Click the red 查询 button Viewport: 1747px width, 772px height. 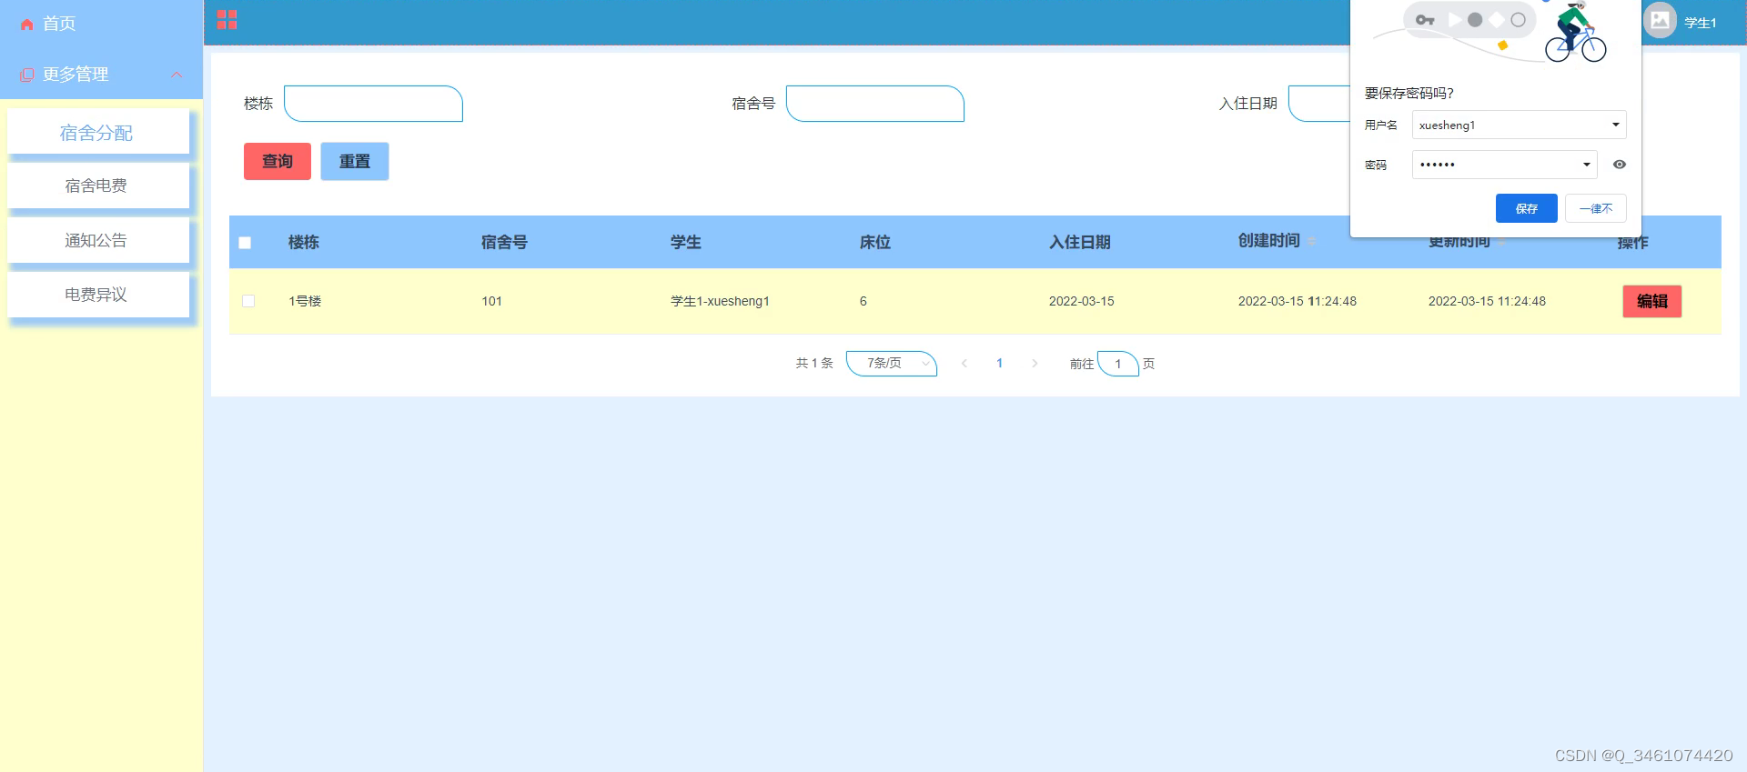[x=278, y=161]
